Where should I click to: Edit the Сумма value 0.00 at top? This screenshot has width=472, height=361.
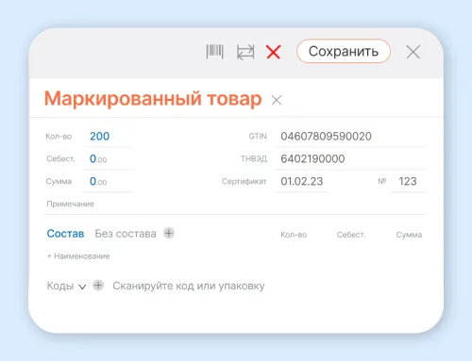(x=108, y=182)
